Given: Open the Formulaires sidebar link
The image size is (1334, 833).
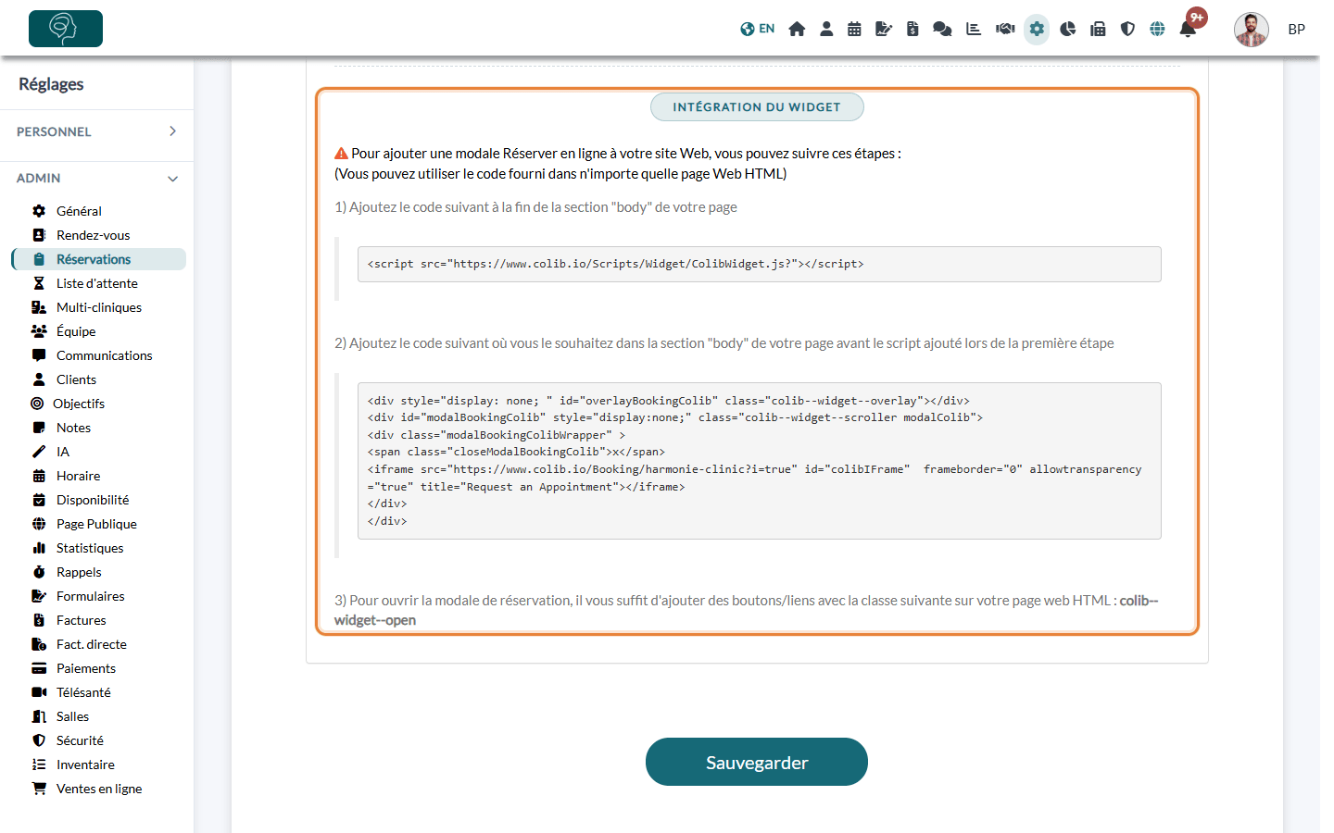Looking at the screenshot, I should [x=90, y=596].
